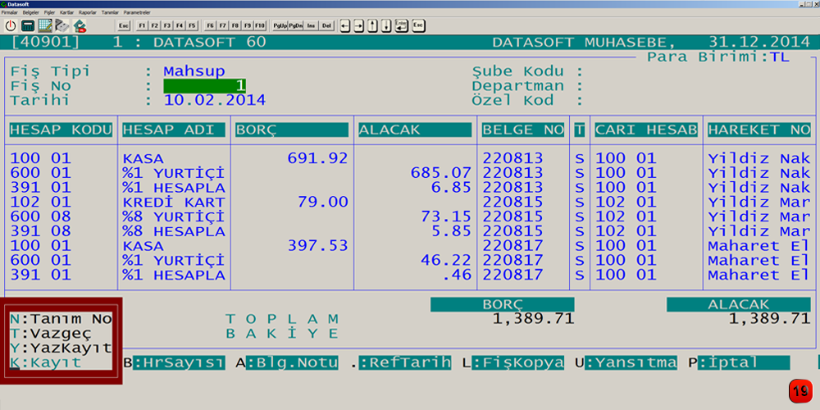Click the alacak amount 685.07
Image resolution: width=820 pixels, height=410 pixels.
[x=441, y=172]
